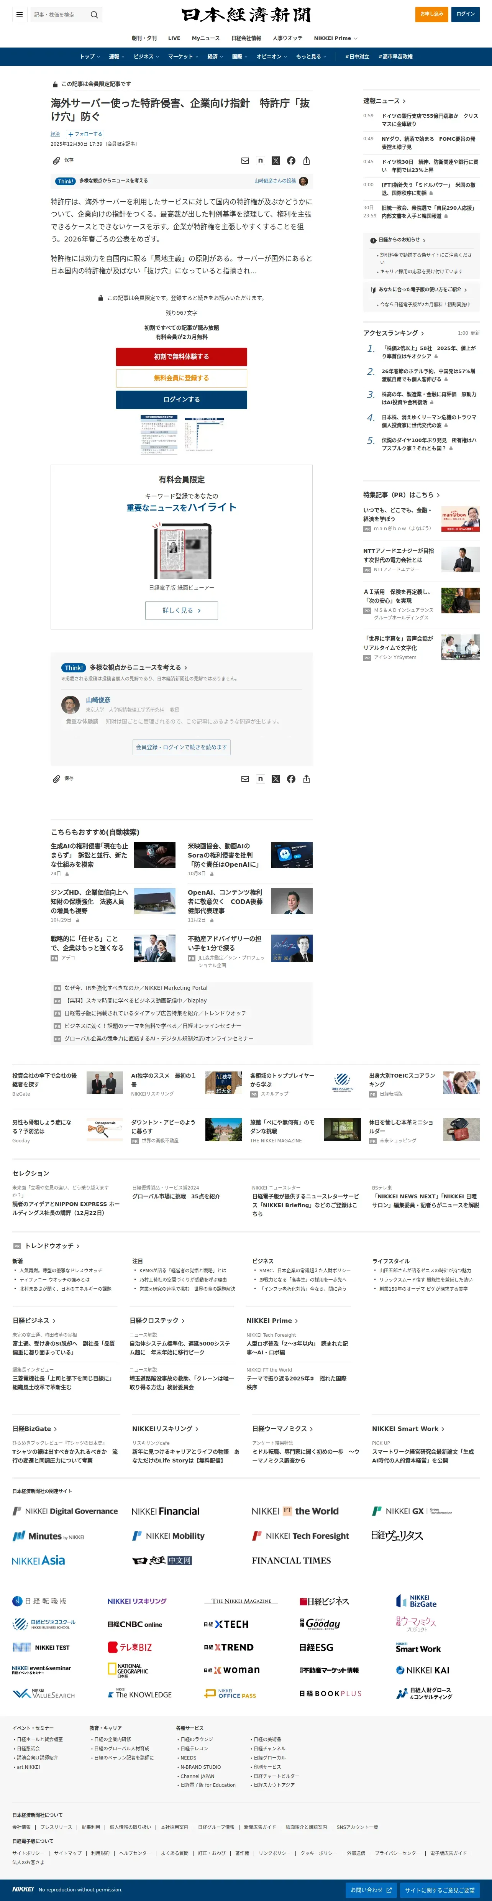Click the 詳しく見る button

182,610
